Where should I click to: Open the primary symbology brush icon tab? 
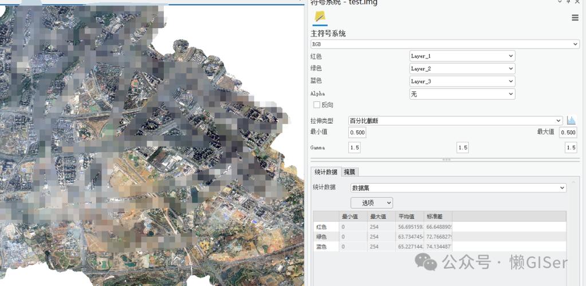pyautogui.click(x=320, y=17)
